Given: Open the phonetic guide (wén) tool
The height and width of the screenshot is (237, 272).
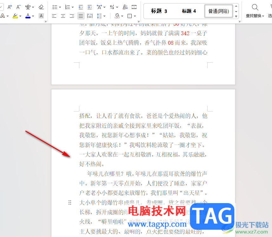Looking at the screenshot, I should click(28, 7).
